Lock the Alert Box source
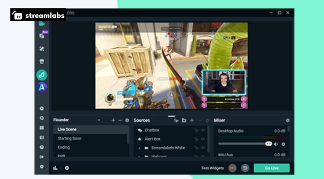Image resolution: width=324 pixels, height=179 pixels. click(196, 139)
